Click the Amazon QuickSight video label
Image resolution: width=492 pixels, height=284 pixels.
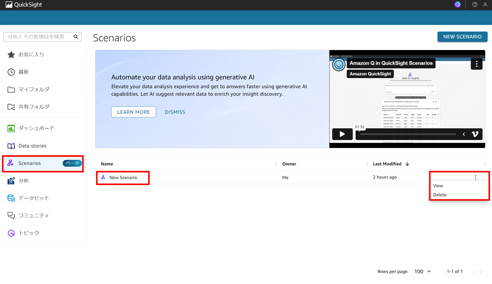(370, 74)
